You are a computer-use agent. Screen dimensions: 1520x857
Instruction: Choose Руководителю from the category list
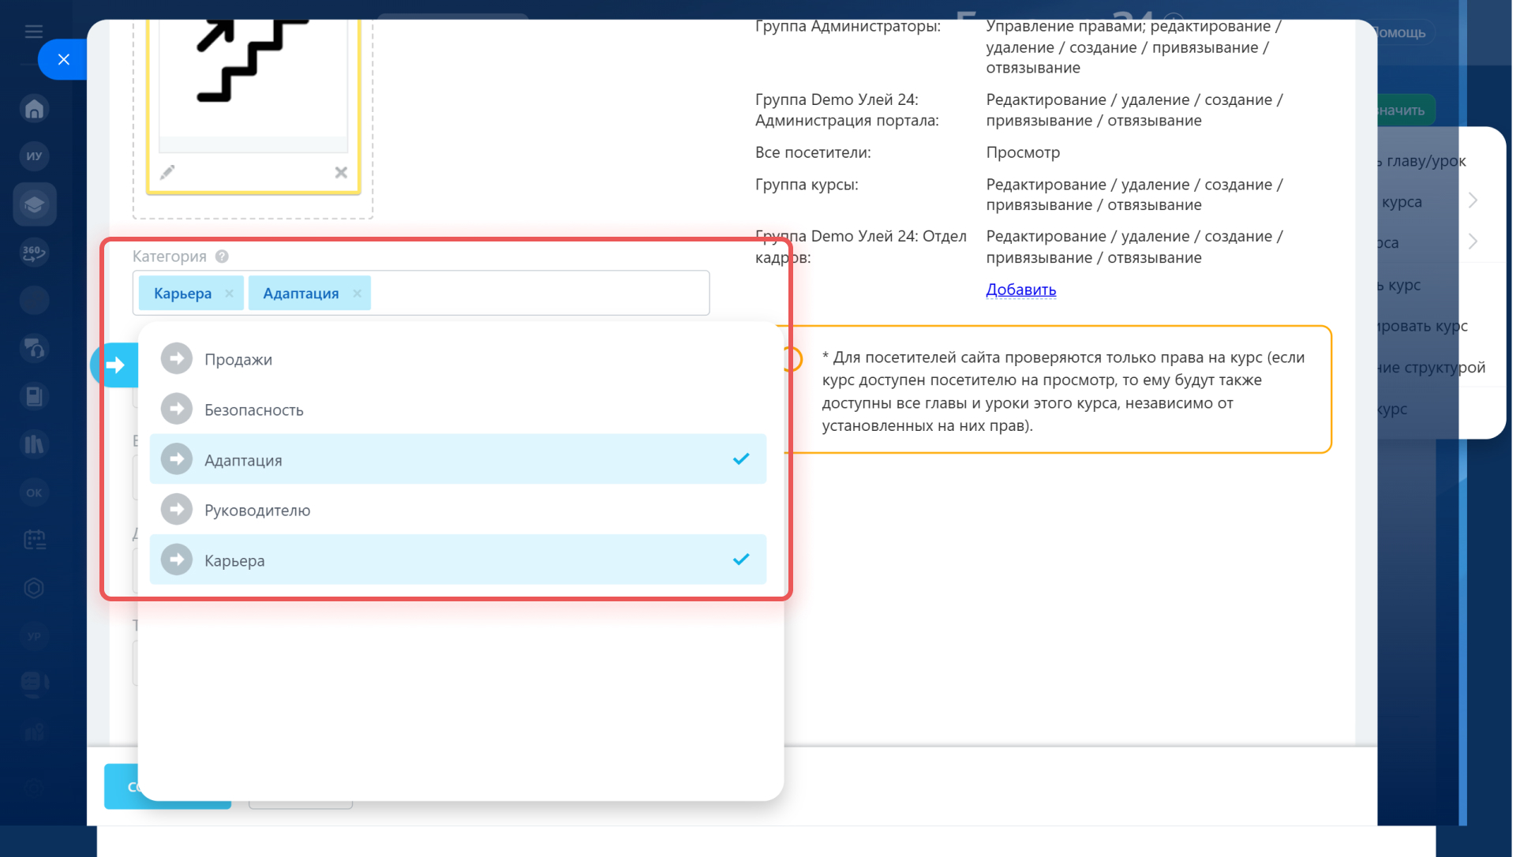(257, 511)
